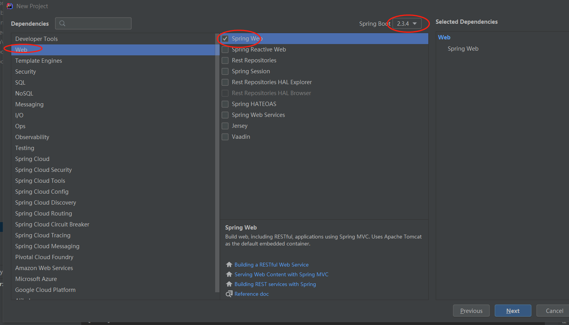Viewport: 569px width, 325px height.
Task: Select the Microsoft Azure category
Action: (113, 279)
